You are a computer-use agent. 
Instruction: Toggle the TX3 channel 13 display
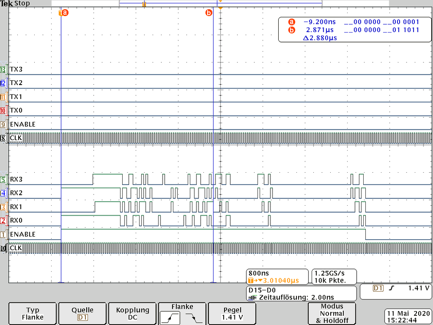tap(3, 69)
